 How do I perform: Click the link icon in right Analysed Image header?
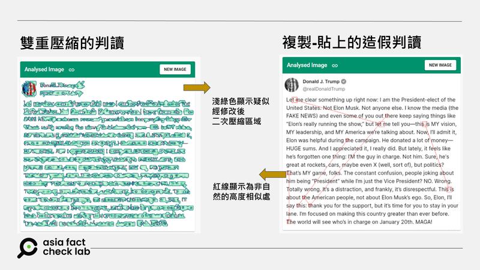(x=336, y=65)
